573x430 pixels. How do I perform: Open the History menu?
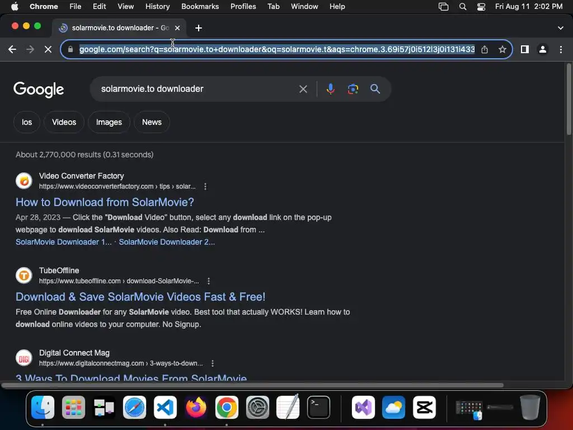pos(157,7)
